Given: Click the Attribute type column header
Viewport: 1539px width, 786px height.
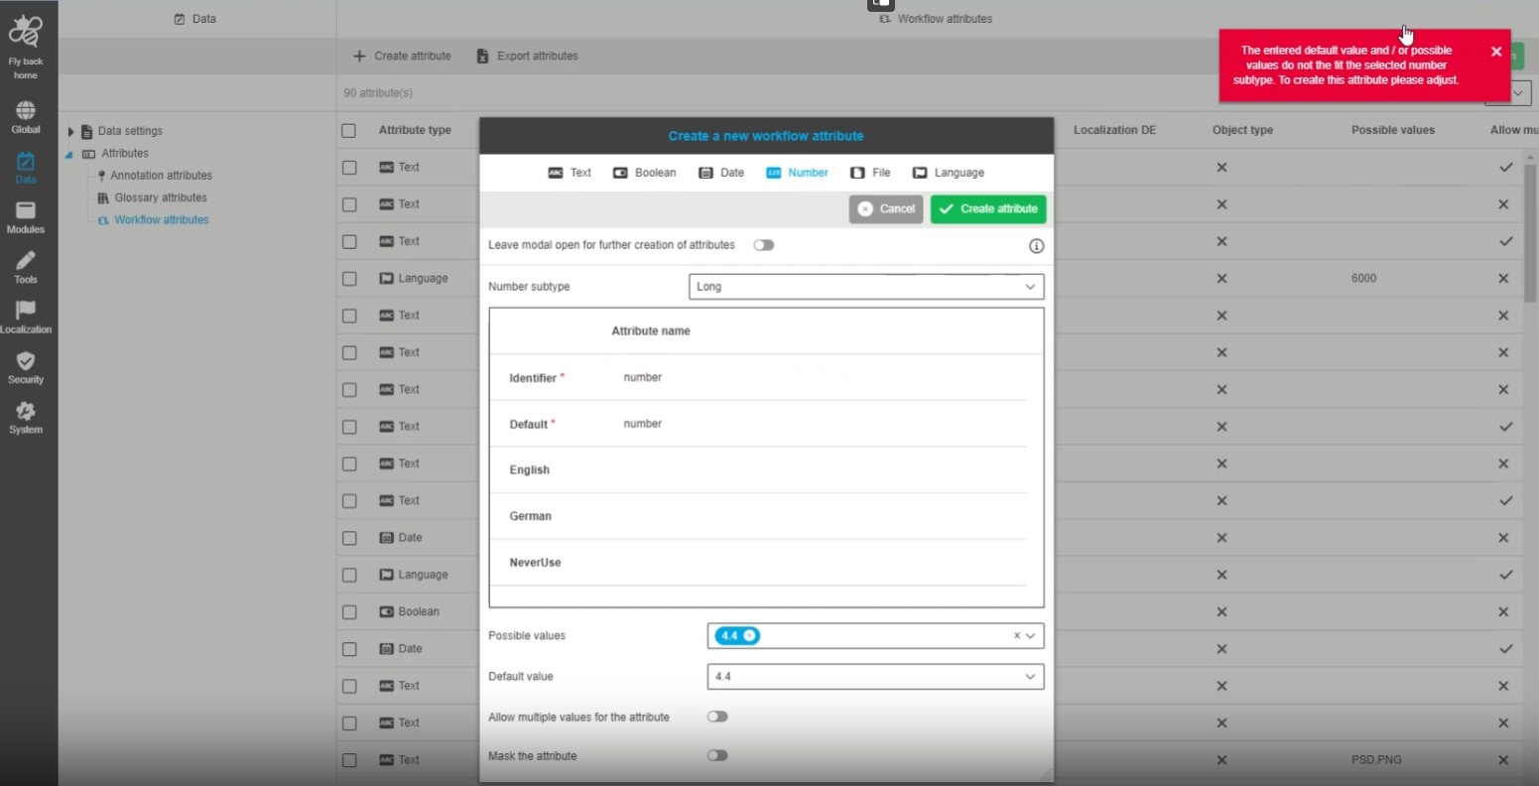Looking at the screenshot, I should pyautogui.click(x=415, y=130).
